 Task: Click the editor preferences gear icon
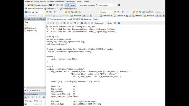pos(115,23)
